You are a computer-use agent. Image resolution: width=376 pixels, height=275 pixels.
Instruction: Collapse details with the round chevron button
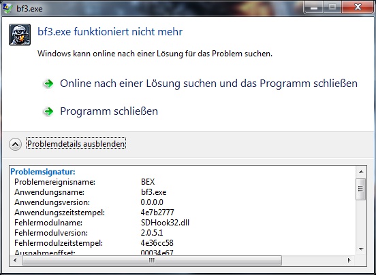click(16, 144)
